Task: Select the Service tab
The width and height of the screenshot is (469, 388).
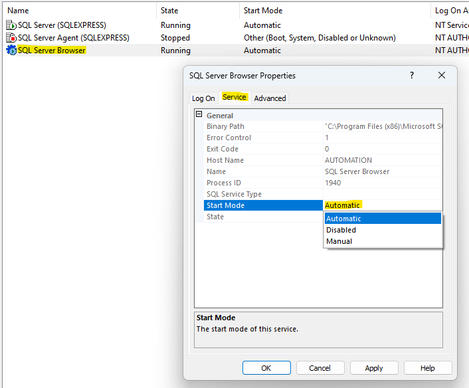Action: [234, 97]
